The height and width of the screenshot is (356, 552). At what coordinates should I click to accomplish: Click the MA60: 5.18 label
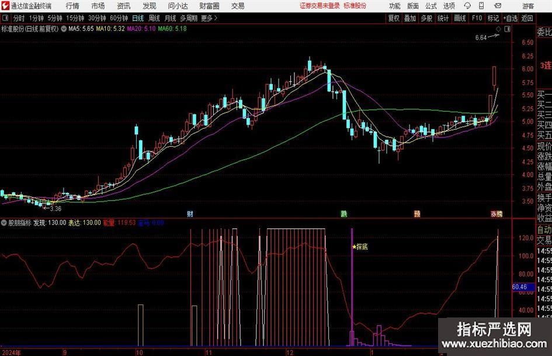[x=172, y=29]
